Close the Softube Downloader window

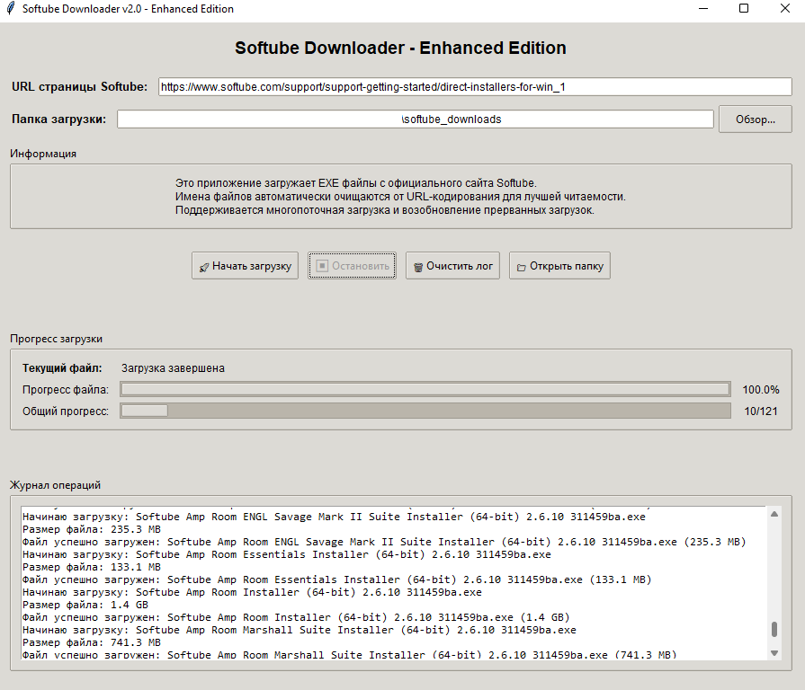point(785,9)
